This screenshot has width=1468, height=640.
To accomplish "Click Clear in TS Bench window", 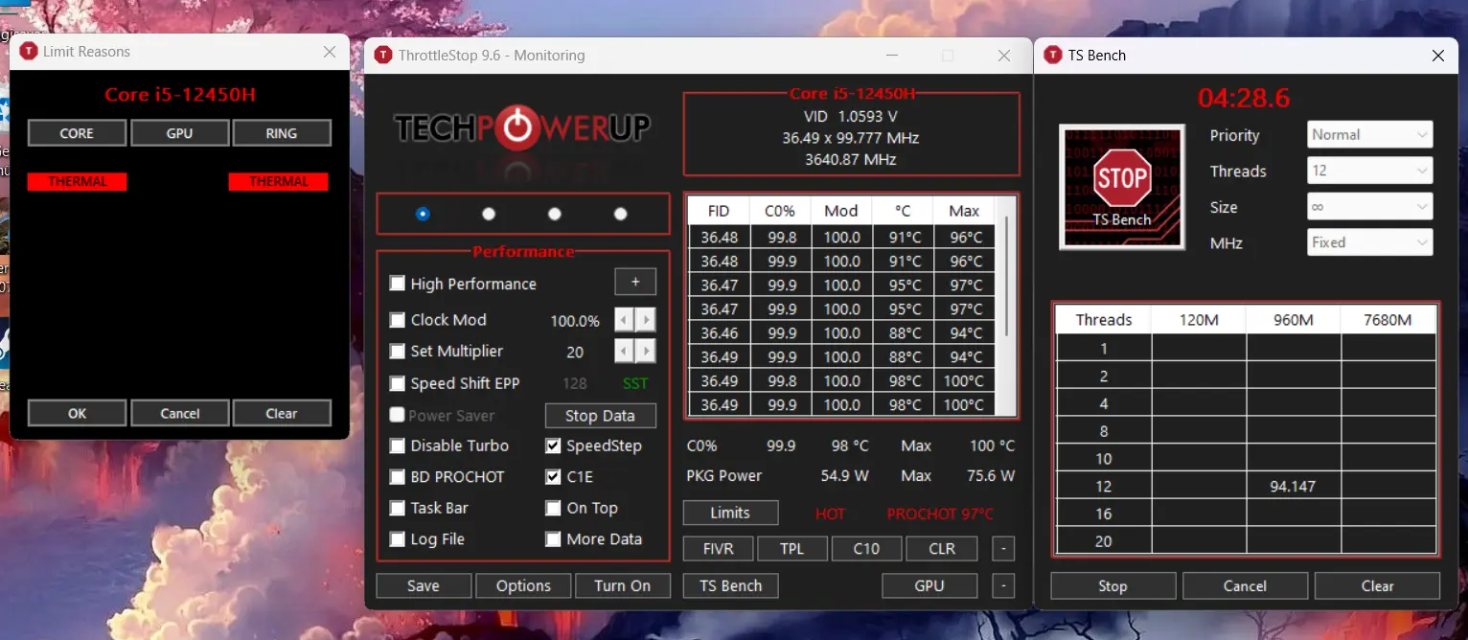I will 1377,585.
